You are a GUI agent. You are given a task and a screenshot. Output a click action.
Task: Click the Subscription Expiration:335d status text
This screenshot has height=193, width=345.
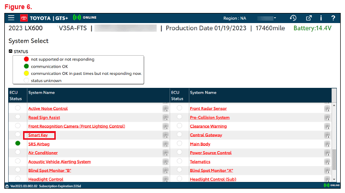click(60, 186)
